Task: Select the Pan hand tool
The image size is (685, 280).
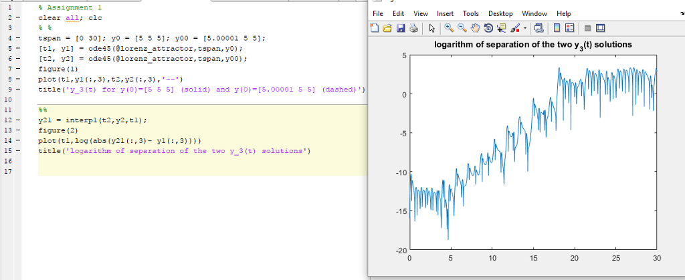Action: 474,28
